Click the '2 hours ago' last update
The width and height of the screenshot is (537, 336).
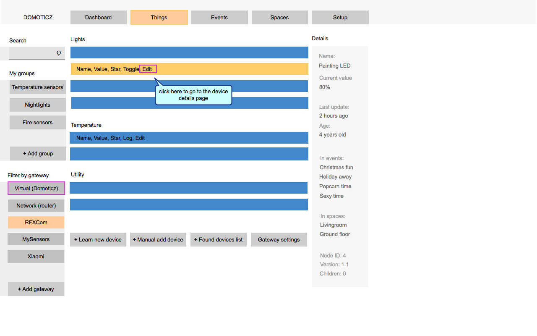point(334,116)
